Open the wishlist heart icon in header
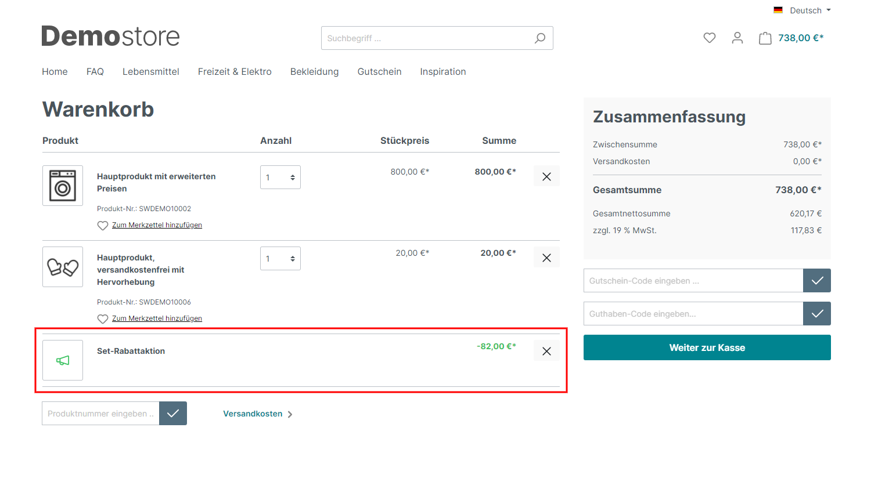 click(709, 38)
